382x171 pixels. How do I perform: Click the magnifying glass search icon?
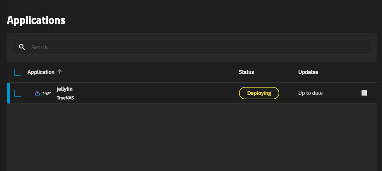pyautogui.click(x=22, y=47)
